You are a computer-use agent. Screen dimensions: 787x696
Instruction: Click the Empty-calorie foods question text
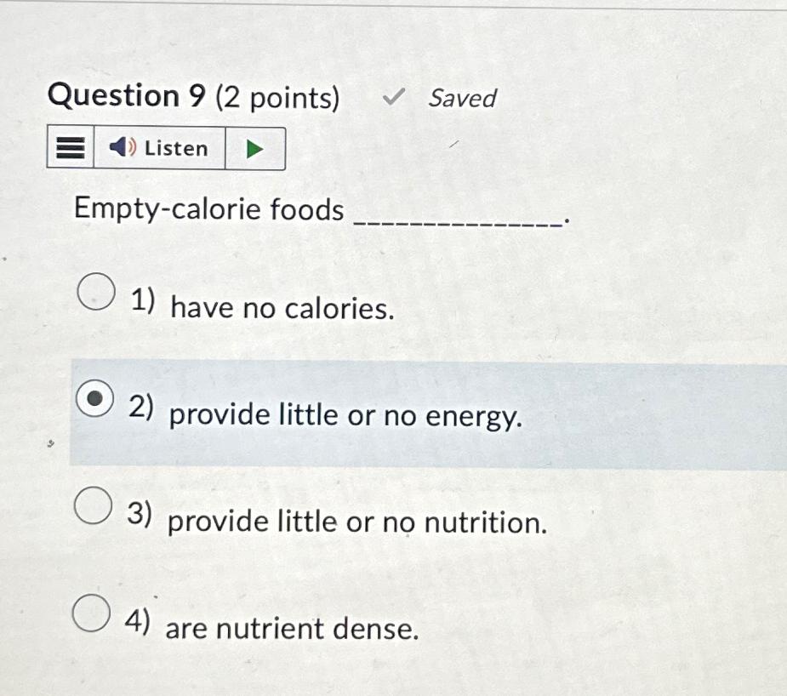pos(208,209)
